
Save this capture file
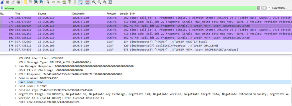[x=31, y=2]
